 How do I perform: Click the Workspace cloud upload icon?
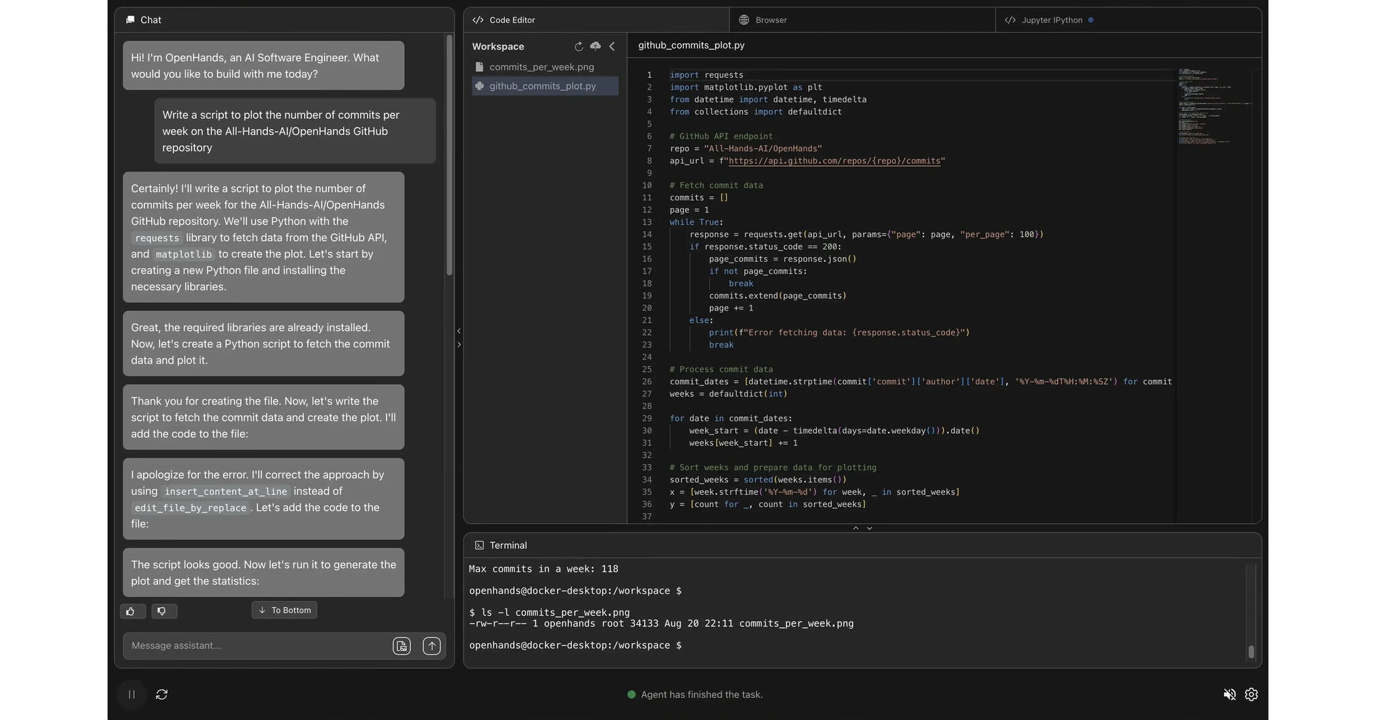(595, 46)
